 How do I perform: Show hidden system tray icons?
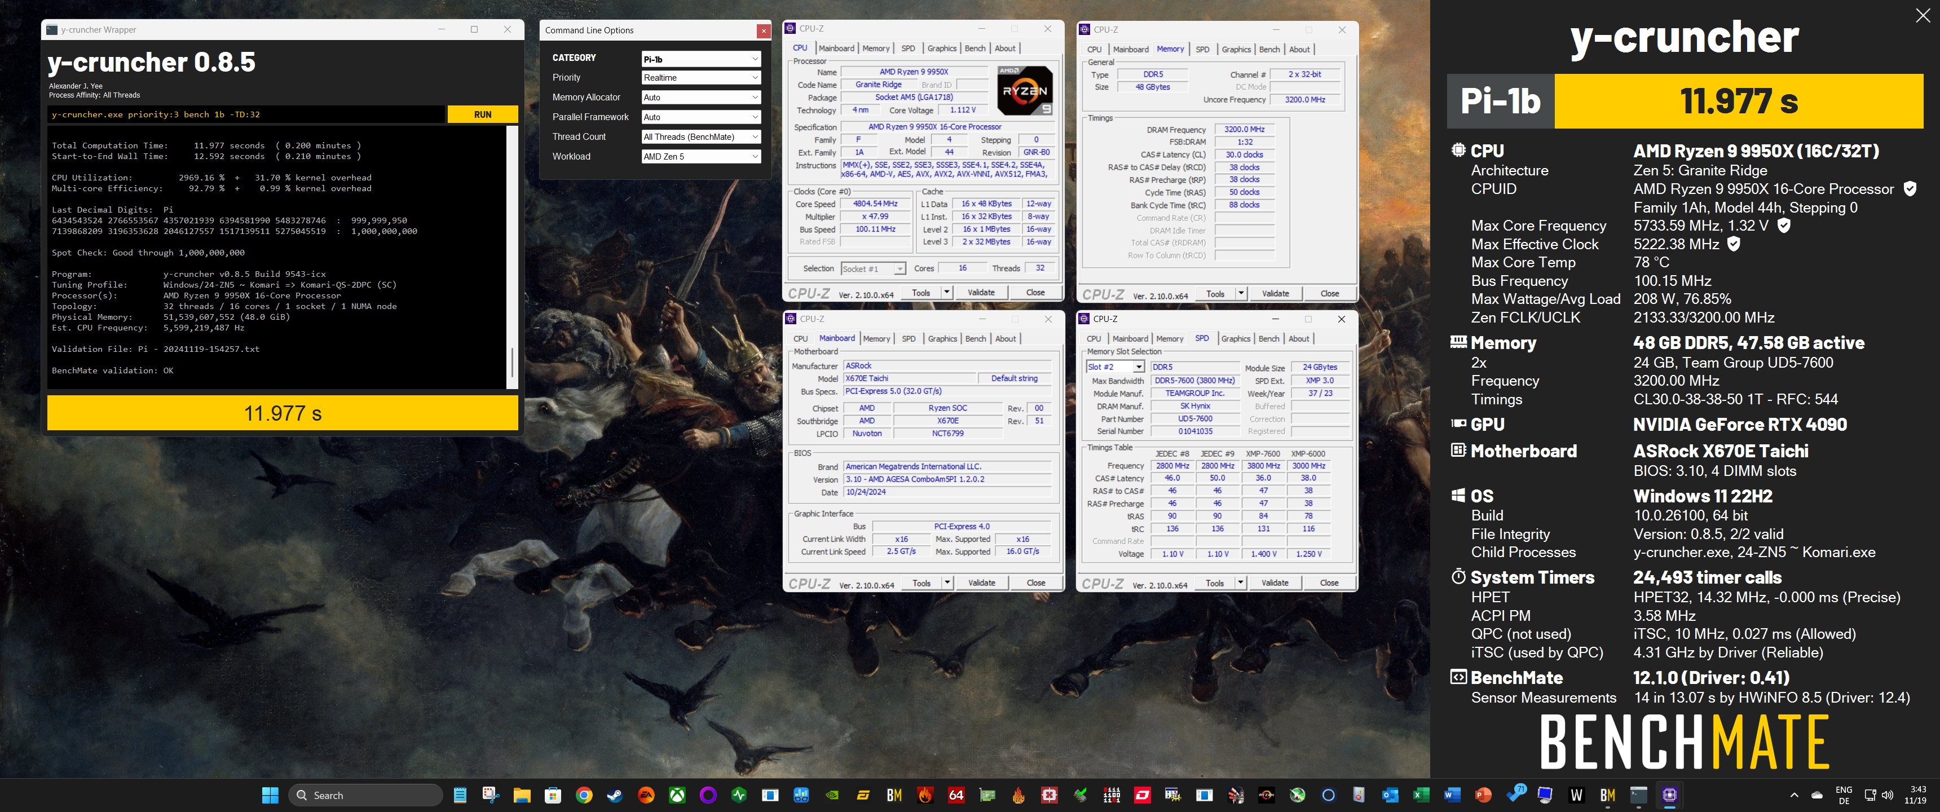coord(1794,795)
